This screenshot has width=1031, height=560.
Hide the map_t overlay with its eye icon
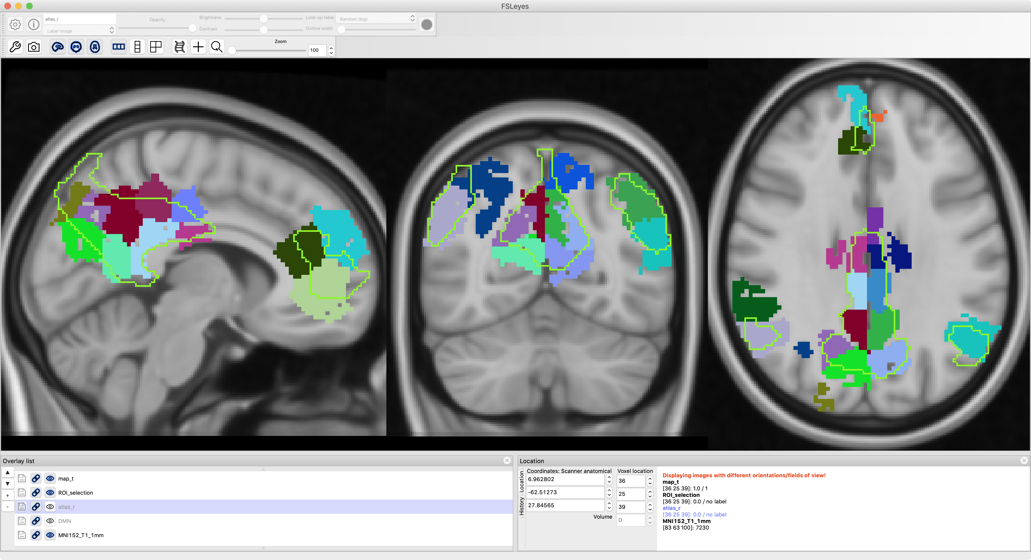50,478
